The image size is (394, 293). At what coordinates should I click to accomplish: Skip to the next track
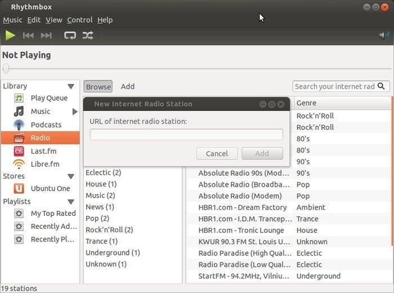click(x=46, y=35)
